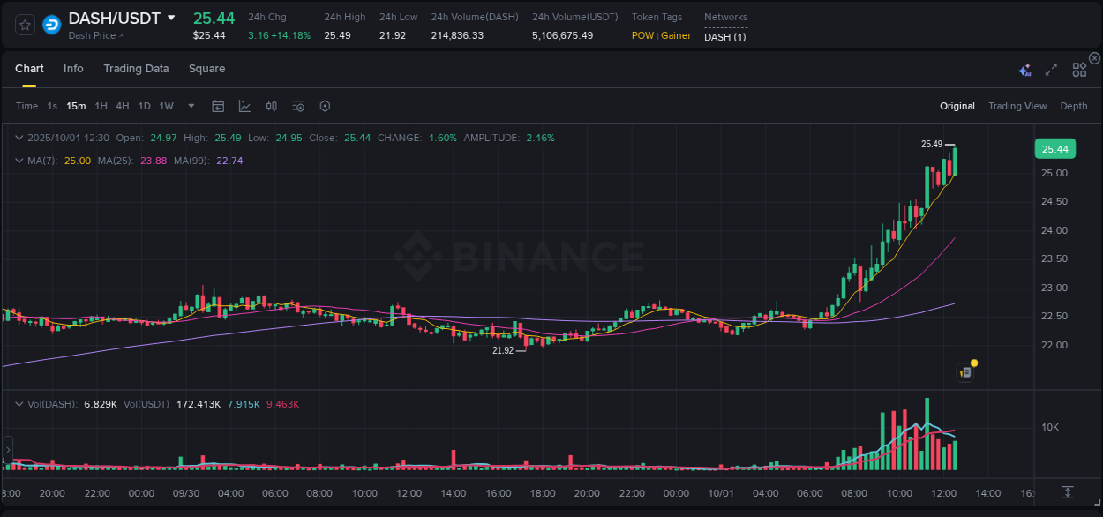1103x517 pixels.
Task: Launch the Binance AI assistant
Action: pos(1024,69)
